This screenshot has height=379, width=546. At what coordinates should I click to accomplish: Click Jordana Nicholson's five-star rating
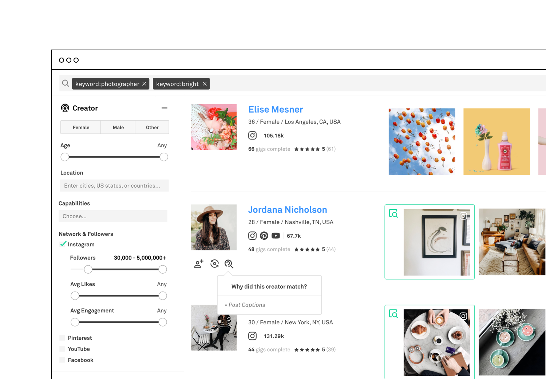pos(307,249)
